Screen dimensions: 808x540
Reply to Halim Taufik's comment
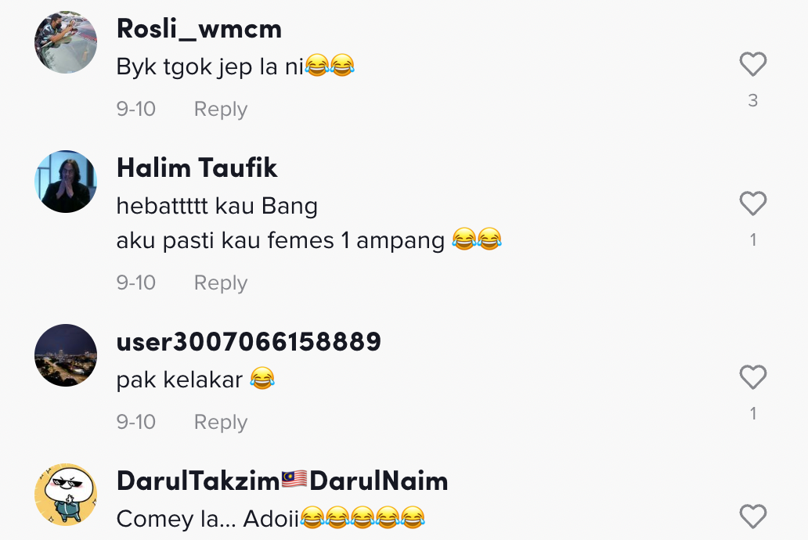click(x=221, y=283)
